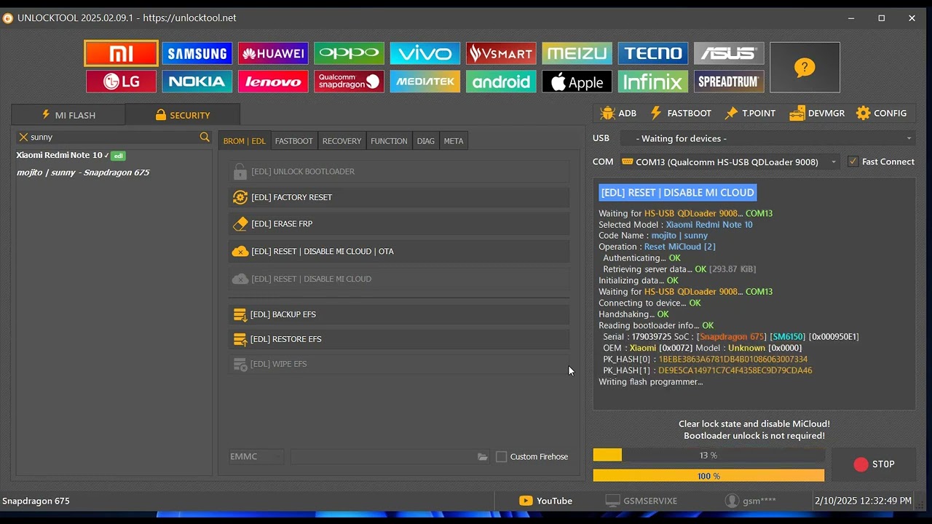932x524 pixels.
Task: Open DEVMGR device manager
Action: point(817,113)
